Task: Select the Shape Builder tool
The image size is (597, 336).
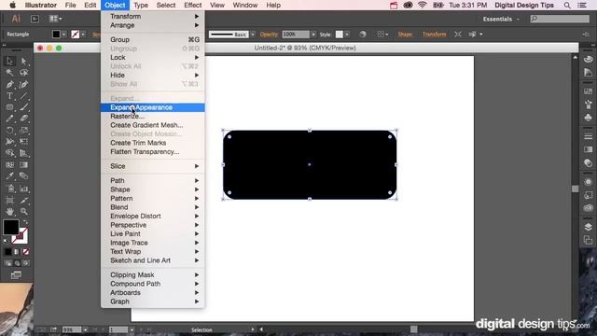Action: pos(9,153)
